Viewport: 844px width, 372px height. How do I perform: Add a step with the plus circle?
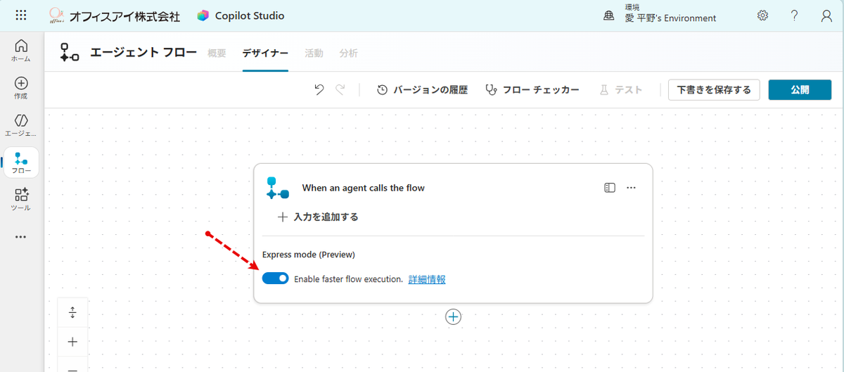(x=454, y=317)
